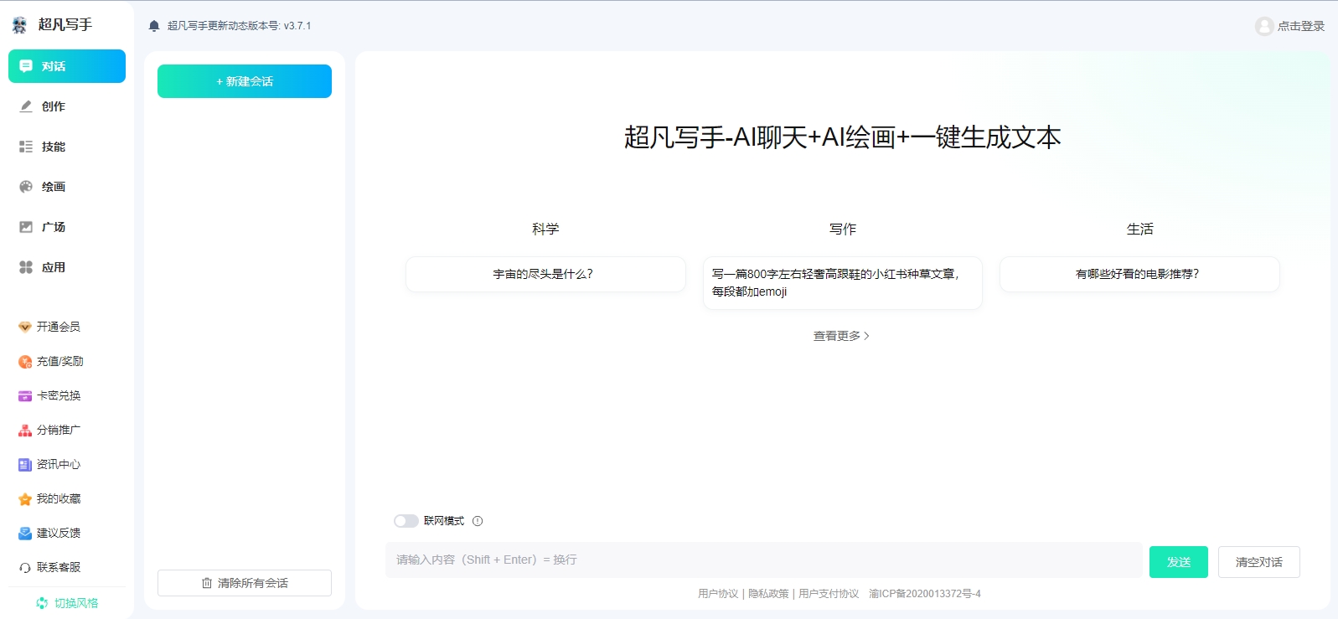
Task: Select prompt 有哪些好看的电影推荐?
Action: pos(1139,274)
